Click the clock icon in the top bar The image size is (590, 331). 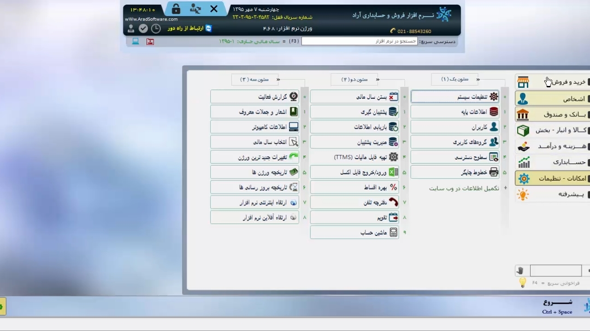pos(156,29)
